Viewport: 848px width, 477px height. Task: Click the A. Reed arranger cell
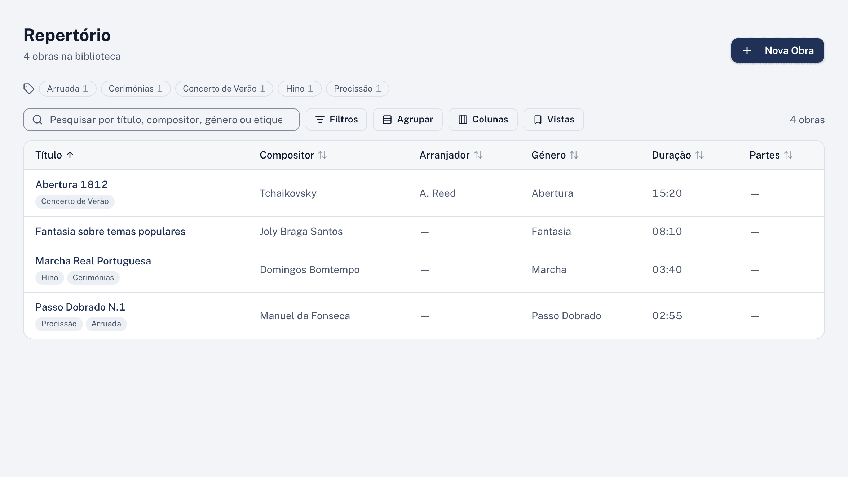point(437,193)
